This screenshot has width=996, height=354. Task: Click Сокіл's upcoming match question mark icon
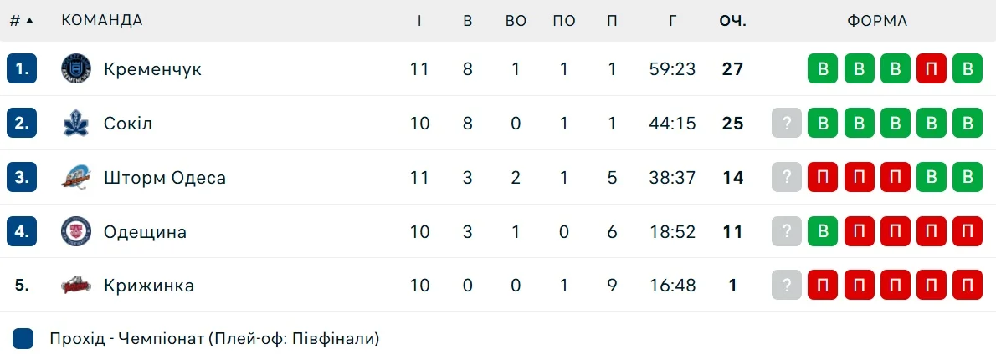coord(787,124)
